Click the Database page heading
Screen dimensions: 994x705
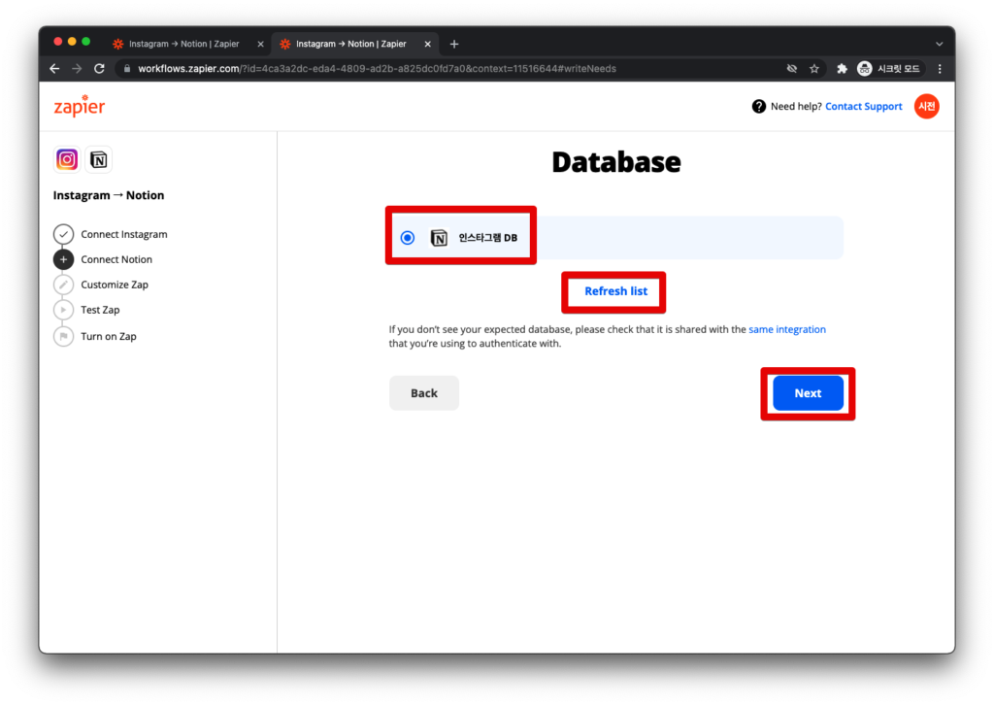616,161
